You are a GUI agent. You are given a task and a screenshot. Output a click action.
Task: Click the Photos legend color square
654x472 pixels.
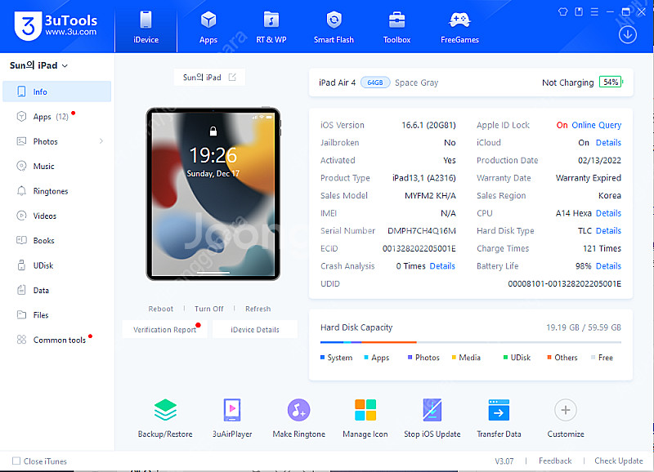410,357
